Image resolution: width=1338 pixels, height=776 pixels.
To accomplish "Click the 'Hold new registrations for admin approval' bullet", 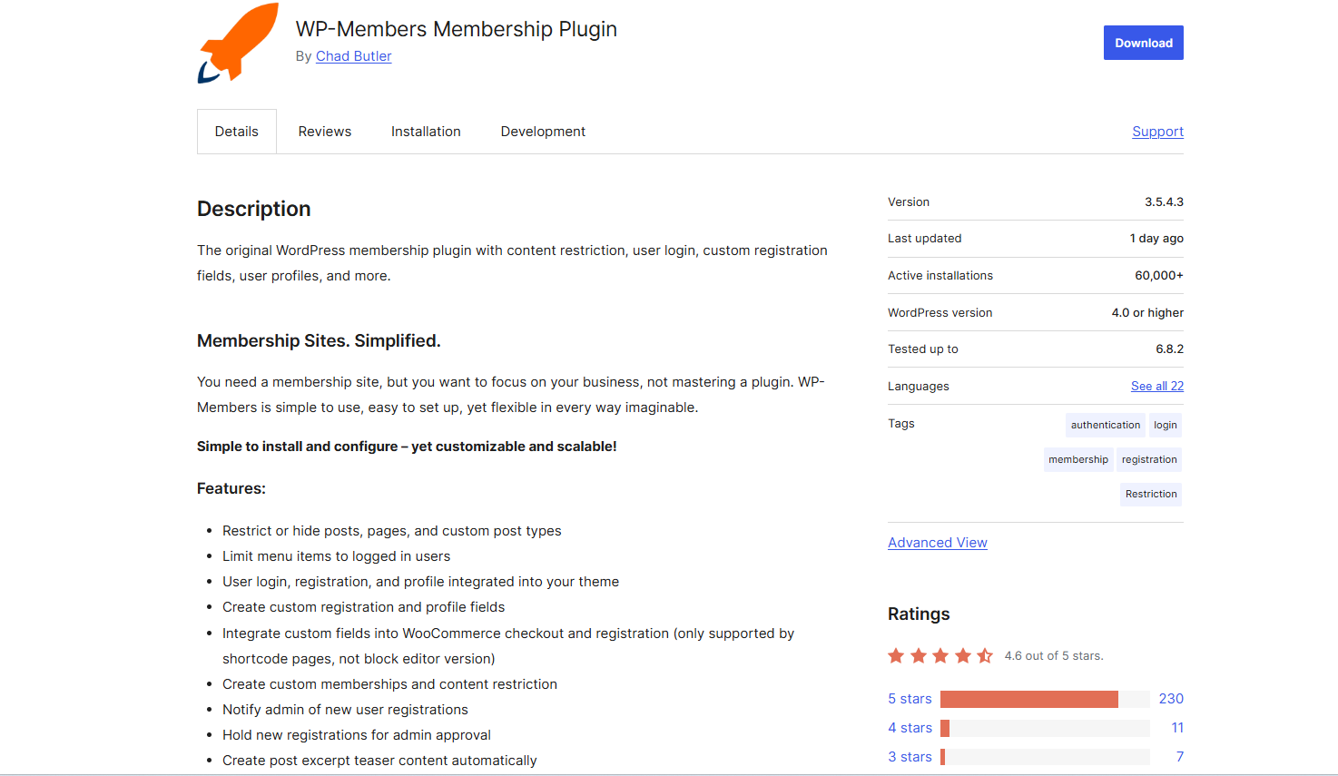I will pos(357,735).
